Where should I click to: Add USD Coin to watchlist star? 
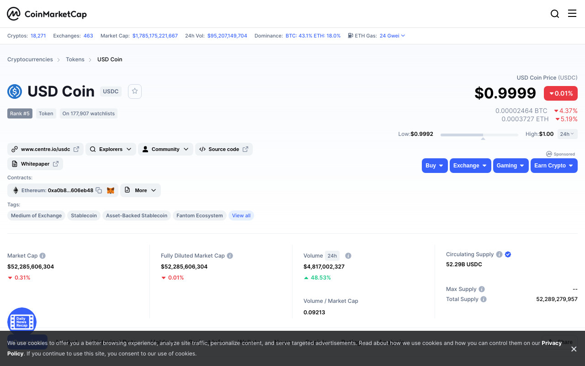[135, 91]
